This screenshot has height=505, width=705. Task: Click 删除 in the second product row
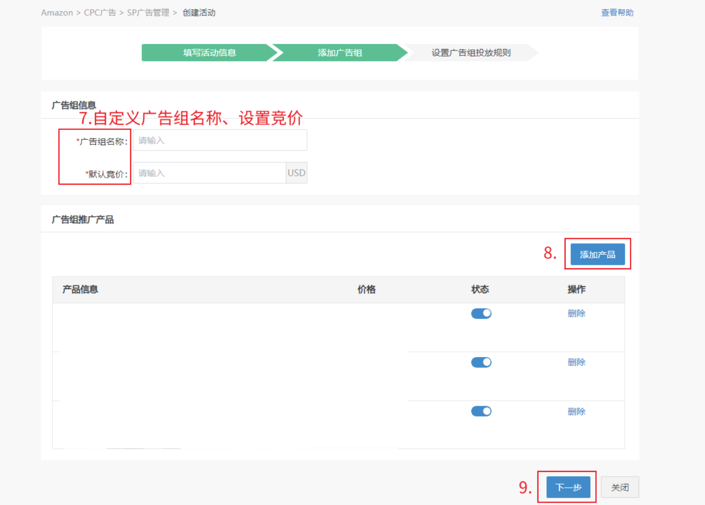pyautogui.click(x=576, y=362)
